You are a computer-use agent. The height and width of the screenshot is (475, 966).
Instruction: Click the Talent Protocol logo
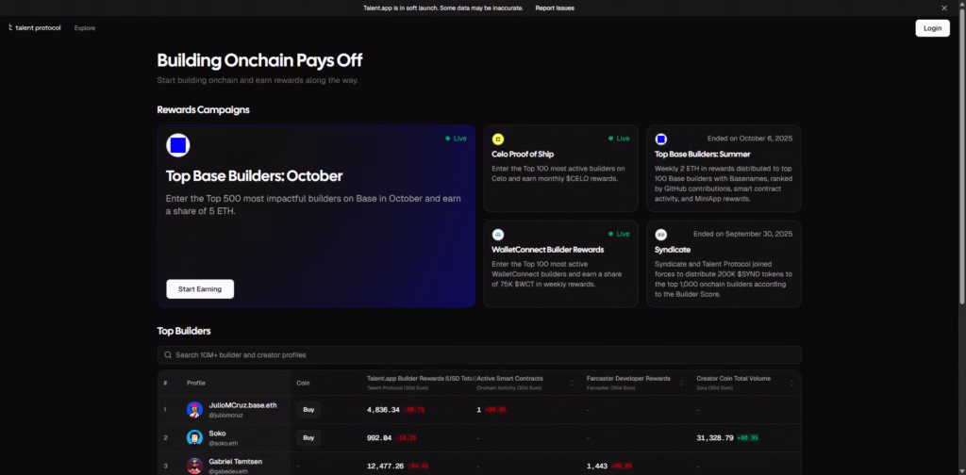click(34, 28)
